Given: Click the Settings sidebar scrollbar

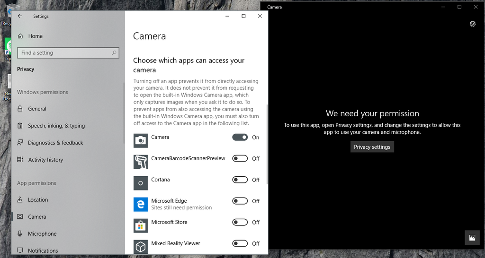Looking at the screenshot, I should (x=124, y=113).
